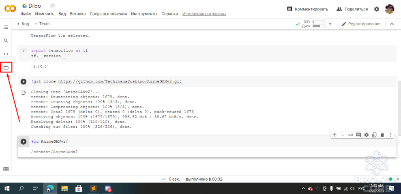
Task: Open the table of contents sidebar icon
Action: pos(6,27)
